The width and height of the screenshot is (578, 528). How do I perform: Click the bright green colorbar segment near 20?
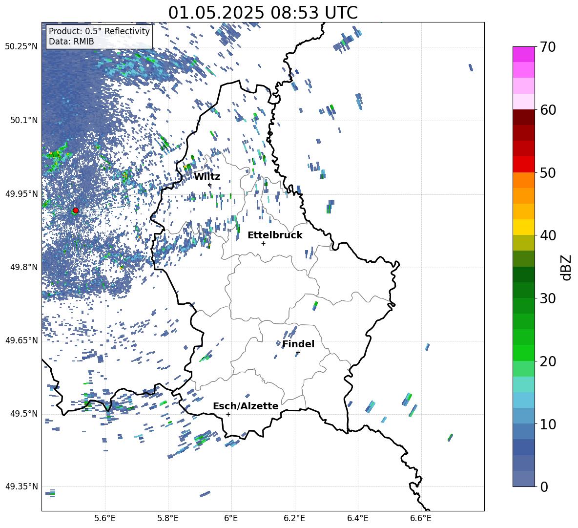pyautogui.click(x=524, y=353)
